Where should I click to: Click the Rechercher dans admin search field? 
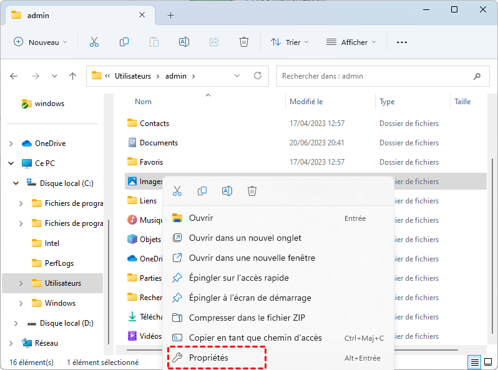[374, 76]
